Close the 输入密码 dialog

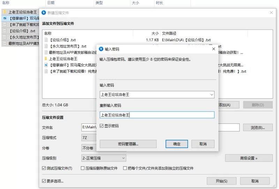click(x=214, y=49)
